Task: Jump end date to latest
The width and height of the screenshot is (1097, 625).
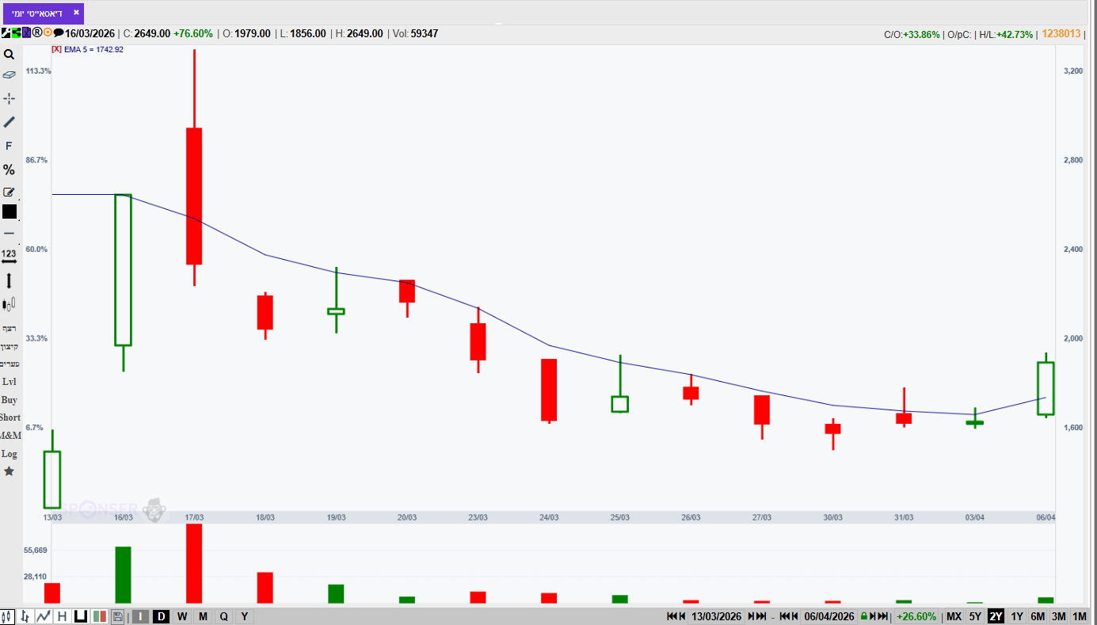Action: point(884,616)
